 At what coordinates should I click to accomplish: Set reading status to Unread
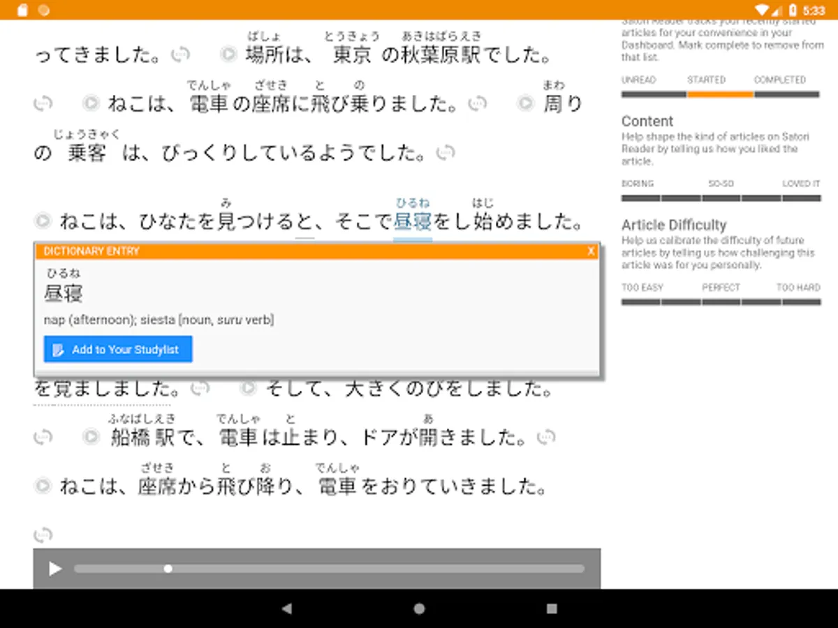654,94
